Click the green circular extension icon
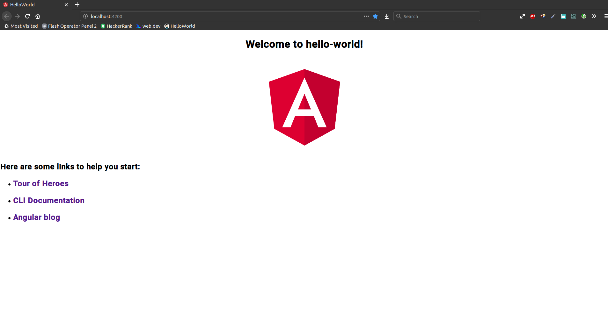Image resolution: width=608 pixels, height=335 pixels. [x=584, y=16]
